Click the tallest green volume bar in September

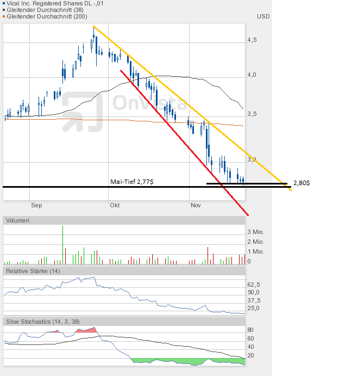(x=62, y=245)
